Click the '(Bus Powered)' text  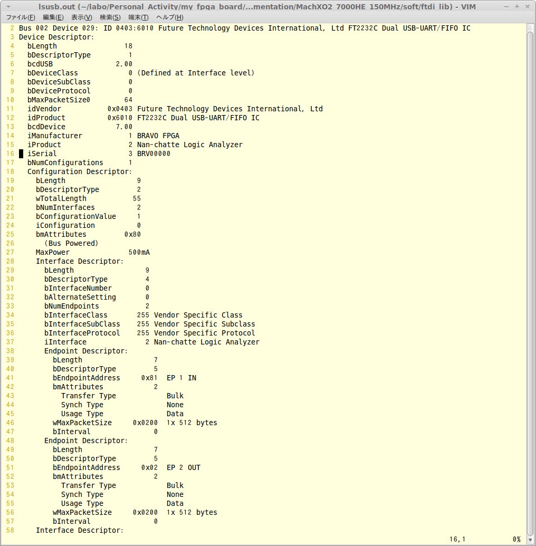71,243
